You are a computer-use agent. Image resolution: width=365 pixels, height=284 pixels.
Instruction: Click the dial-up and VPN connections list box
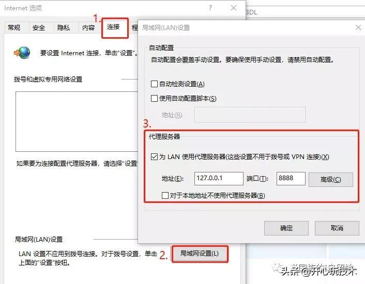[x=77, y=121]
